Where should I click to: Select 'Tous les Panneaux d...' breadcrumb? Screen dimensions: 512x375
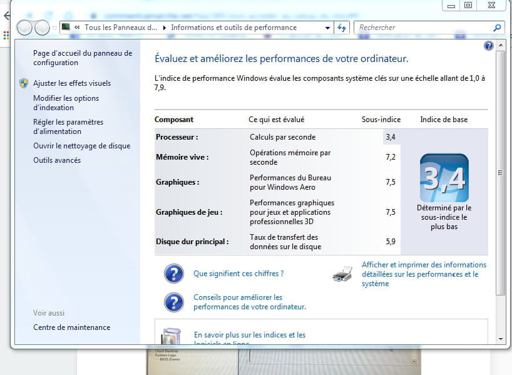121,28
